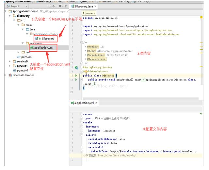Click the scroll-from-source crosshair icon

tap(49, 6)
